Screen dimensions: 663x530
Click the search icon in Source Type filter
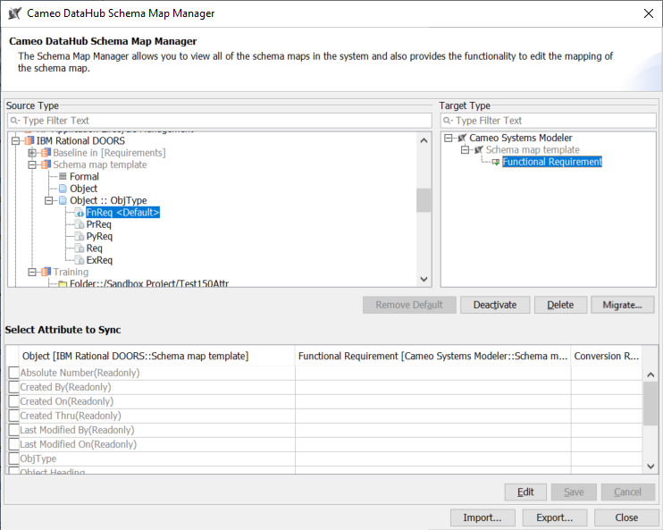15,121
